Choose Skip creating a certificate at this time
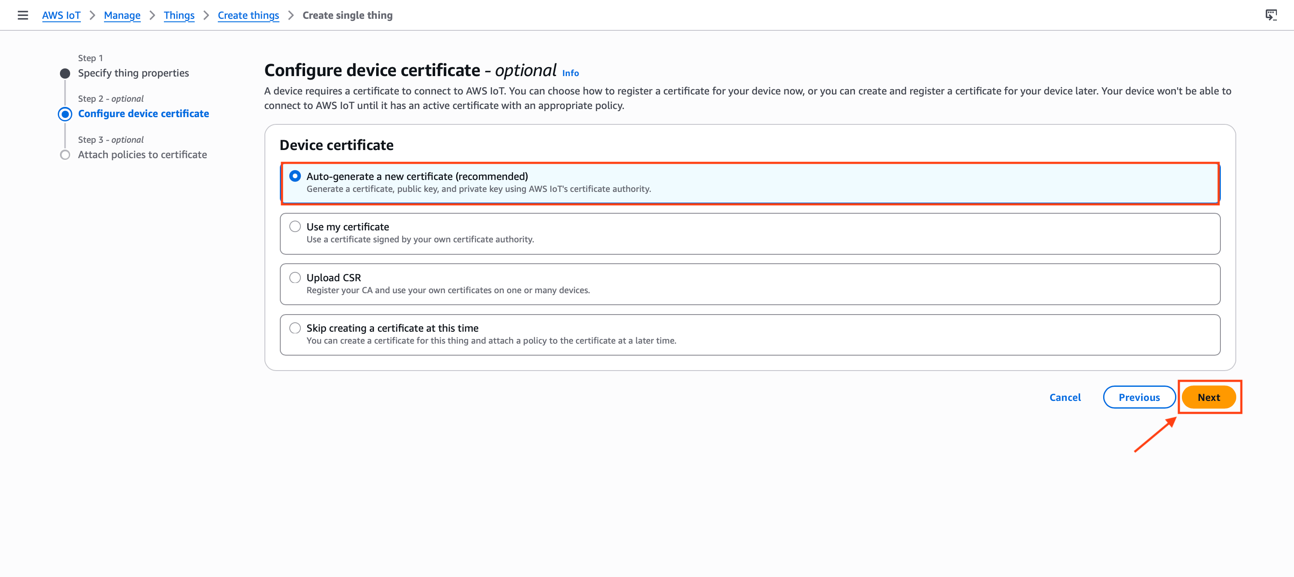1294x577 pixels. click(295, 328)
